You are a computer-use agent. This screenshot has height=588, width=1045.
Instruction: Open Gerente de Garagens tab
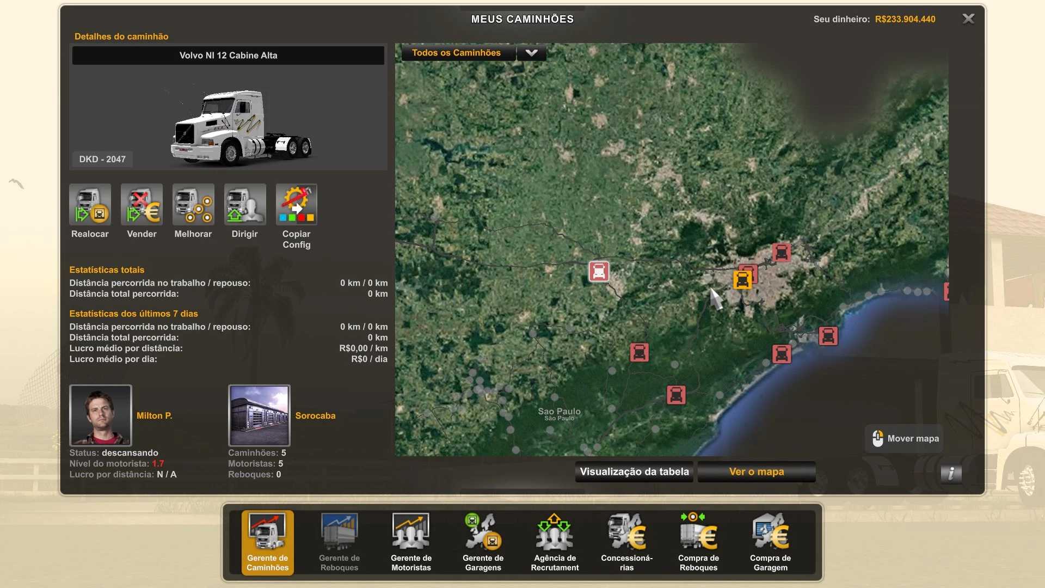[x=483, y=542]
